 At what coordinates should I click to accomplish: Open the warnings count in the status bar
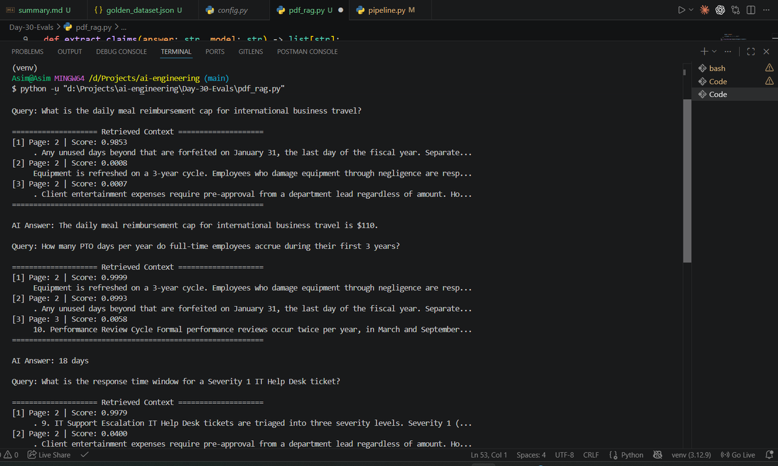[11, 454]
